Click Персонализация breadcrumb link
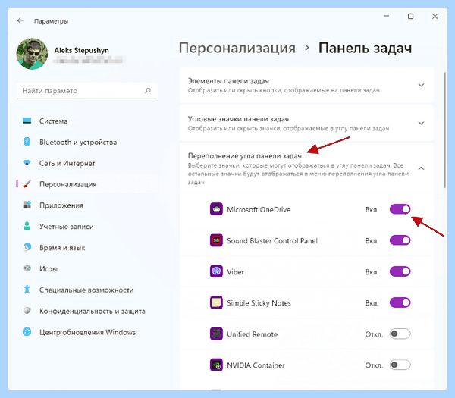455x398 pixels. click(237, 49)
